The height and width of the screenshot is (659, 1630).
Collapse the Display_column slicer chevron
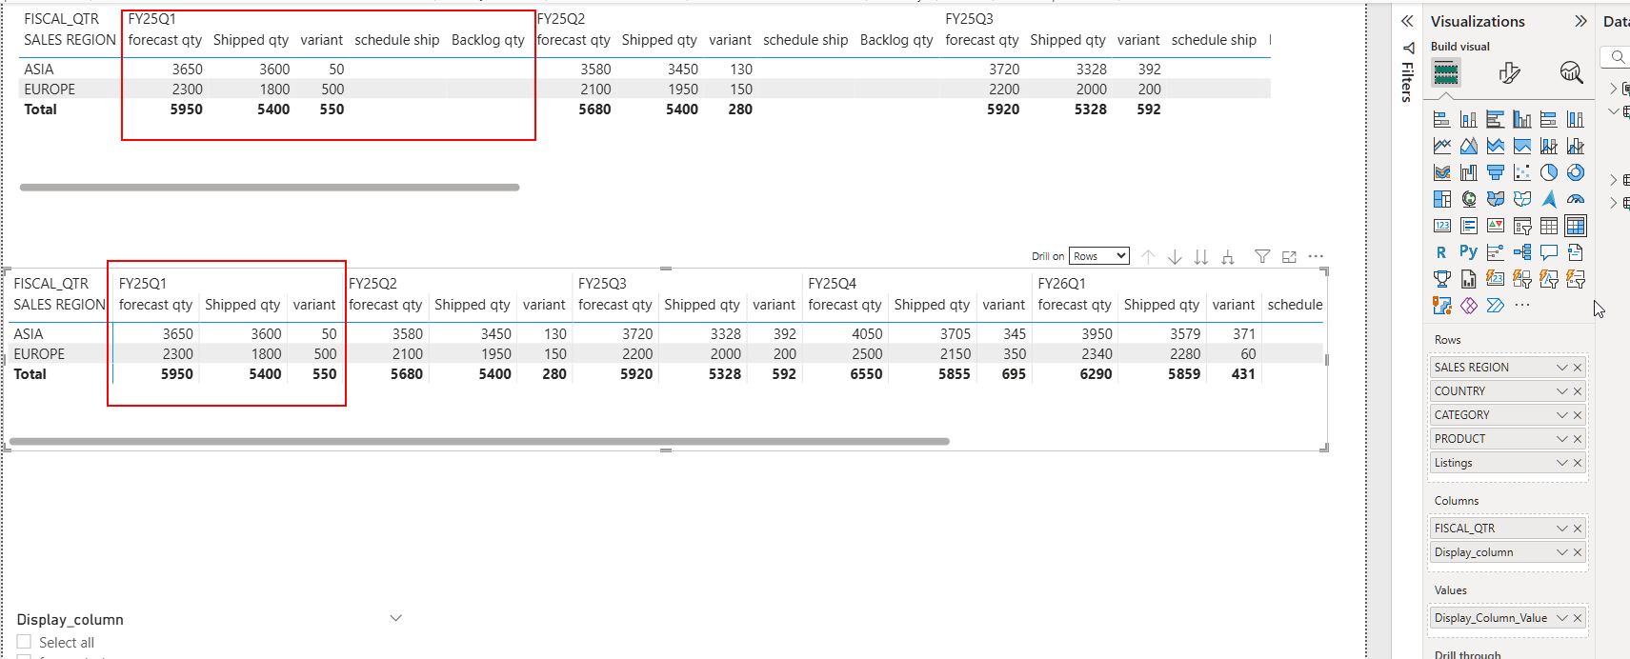(x=396, y=618)
